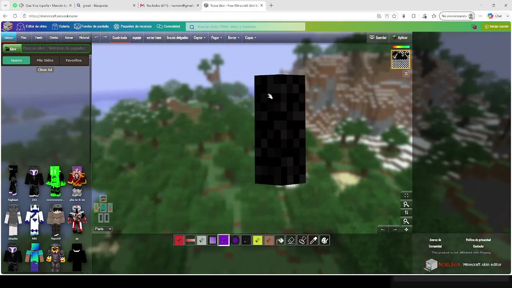Open the Animar tab
The width and height of the screenshot is (512, 288).
tap(69, 38)
